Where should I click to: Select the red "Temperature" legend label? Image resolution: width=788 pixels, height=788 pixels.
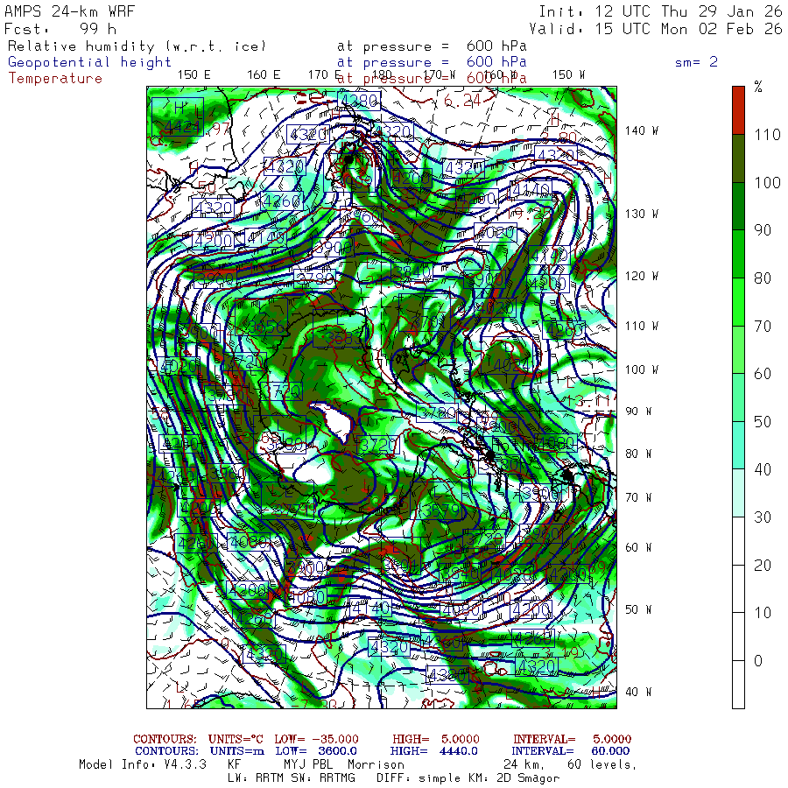[55, 78]
